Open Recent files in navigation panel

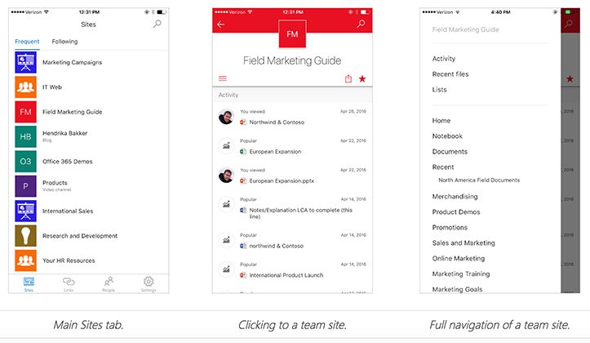450,74
